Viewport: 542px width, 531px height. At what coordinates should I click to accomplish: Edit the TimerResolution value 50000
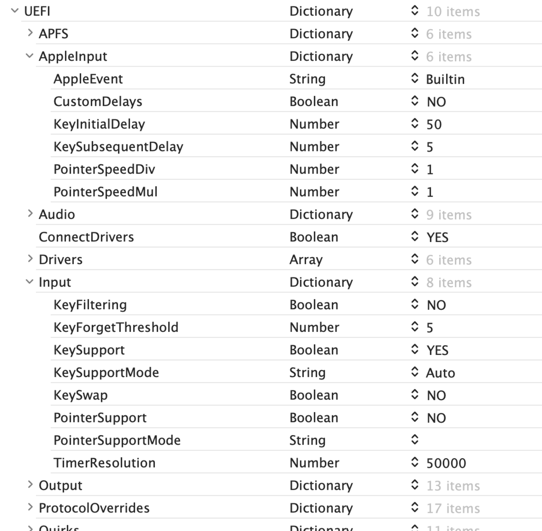[x=446, y=463]
